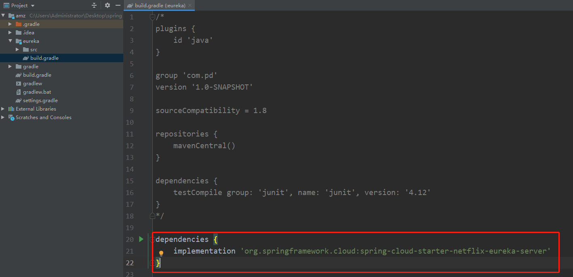
Task: Place cursor on version '1.0-SNAPSHOT' line
Action: tap(204, 87)
